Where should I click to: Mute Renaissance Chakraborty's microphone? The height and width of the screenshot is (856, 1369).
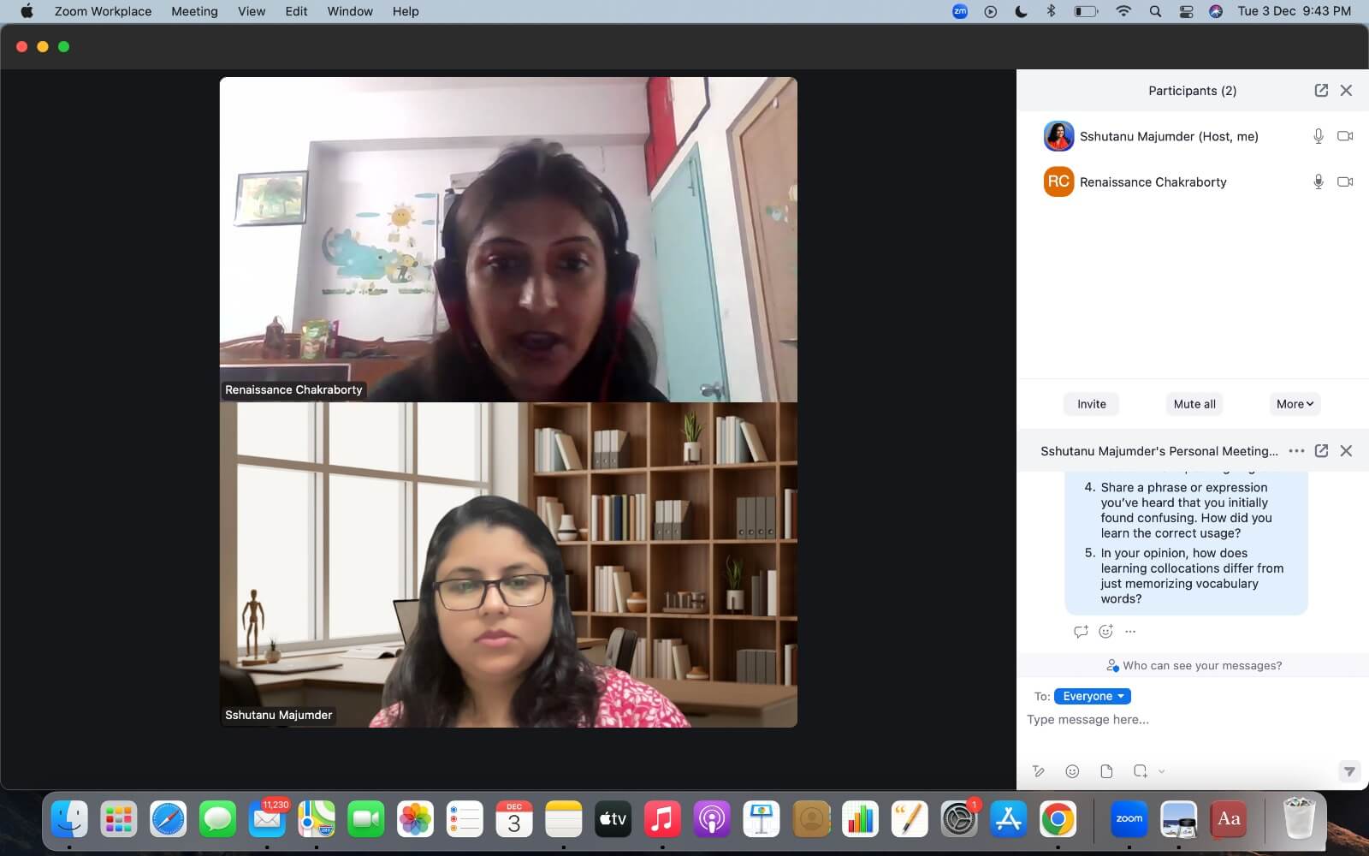1319,181
